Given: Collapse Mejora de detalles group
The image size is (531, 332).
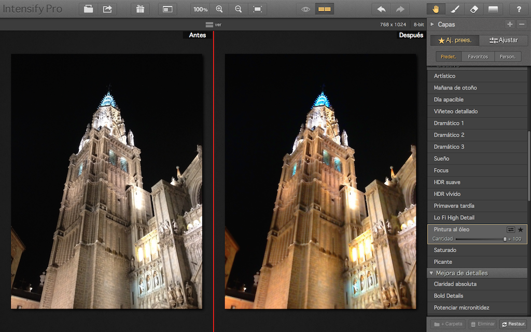Looking at the screenshot, I should pyautogui.click(x=431, y=273).
